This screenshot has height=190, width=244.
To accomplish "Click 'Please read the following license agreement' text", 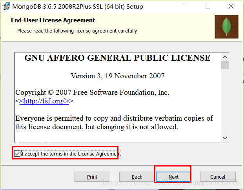I will [77, 31].
